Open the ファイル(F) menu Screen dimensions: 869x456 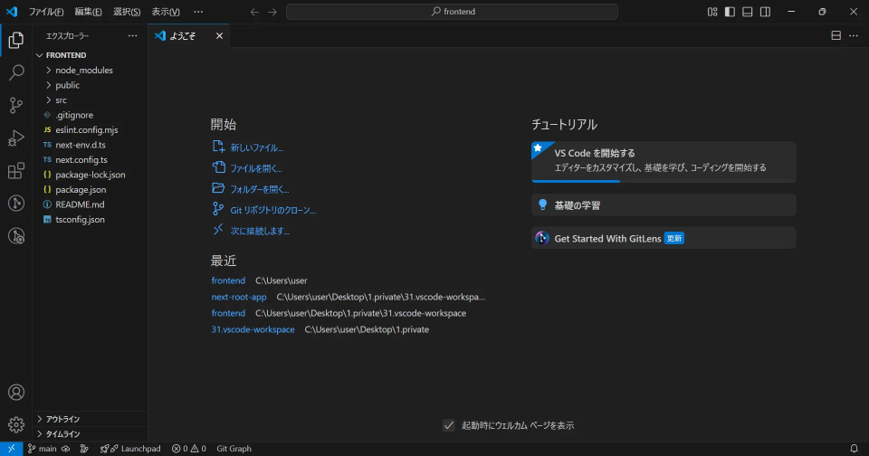[x=46, y=12]
